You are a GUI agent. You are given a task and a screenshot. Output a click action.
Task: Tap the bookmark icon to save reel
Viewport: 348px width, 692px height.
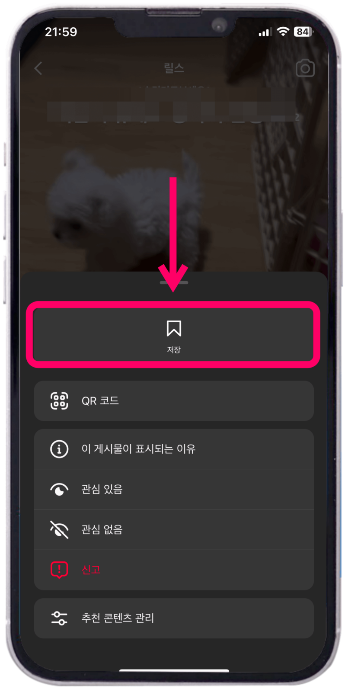pos(174,328)
